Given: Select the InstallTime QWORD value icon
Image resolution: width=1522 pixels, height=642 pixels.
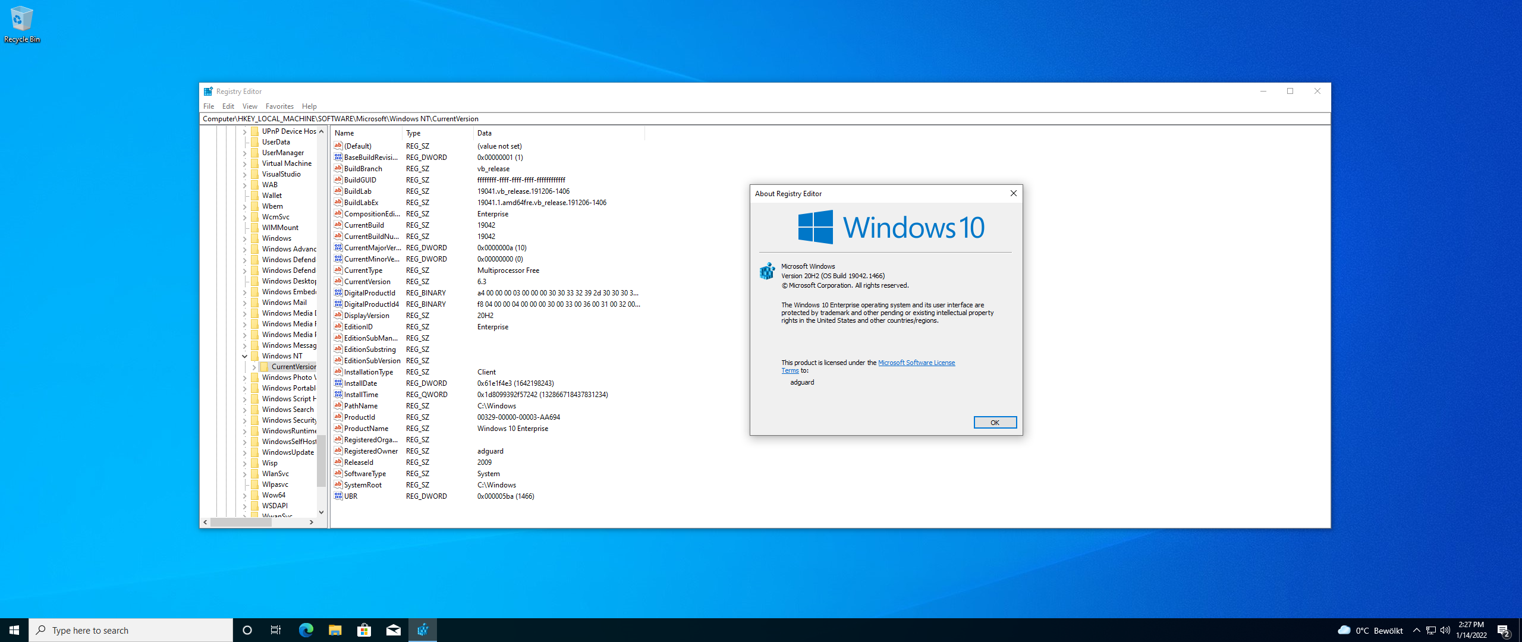Looking at the screenshot, I should point(338,395).
